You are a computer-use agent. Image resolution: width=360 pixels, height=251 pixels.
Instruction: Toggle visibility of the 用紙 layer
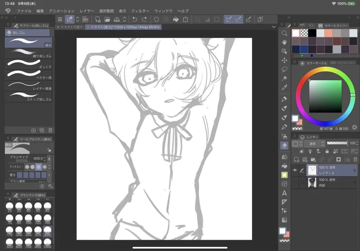[295, 182]
